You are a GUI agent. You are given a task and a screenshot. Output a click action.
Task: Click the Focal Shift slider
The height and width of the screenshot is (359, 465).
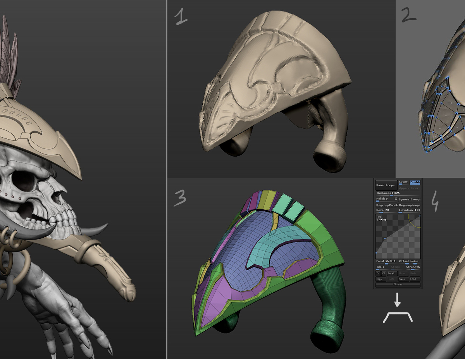[386, 262]
